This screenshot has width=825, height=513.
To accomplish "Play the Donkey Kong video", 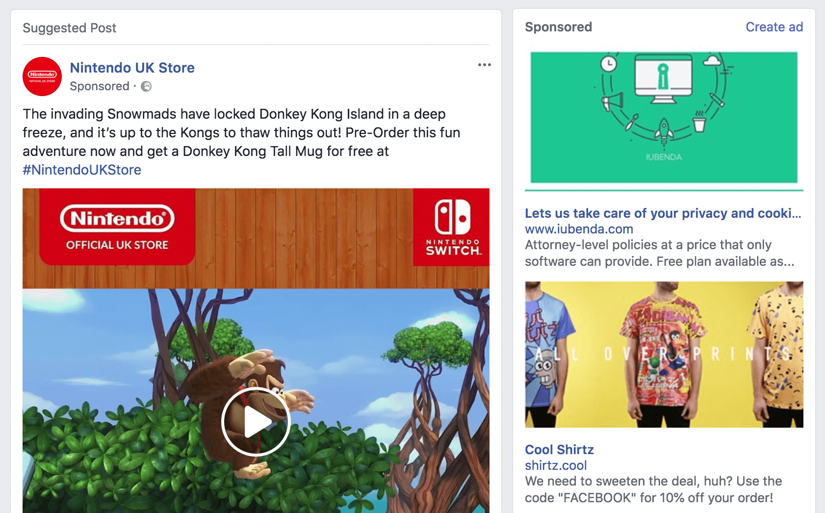I will [256, 421].
